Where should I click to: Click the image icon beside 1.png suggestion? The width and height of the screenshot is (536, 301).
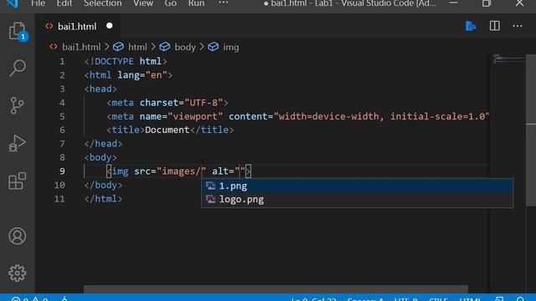pyautogui.click(x=210, y=186)
